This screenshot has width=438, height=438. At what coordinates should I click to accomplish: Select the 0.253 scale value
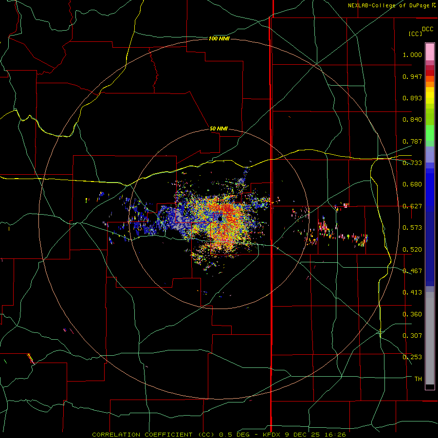coord(412,357)
